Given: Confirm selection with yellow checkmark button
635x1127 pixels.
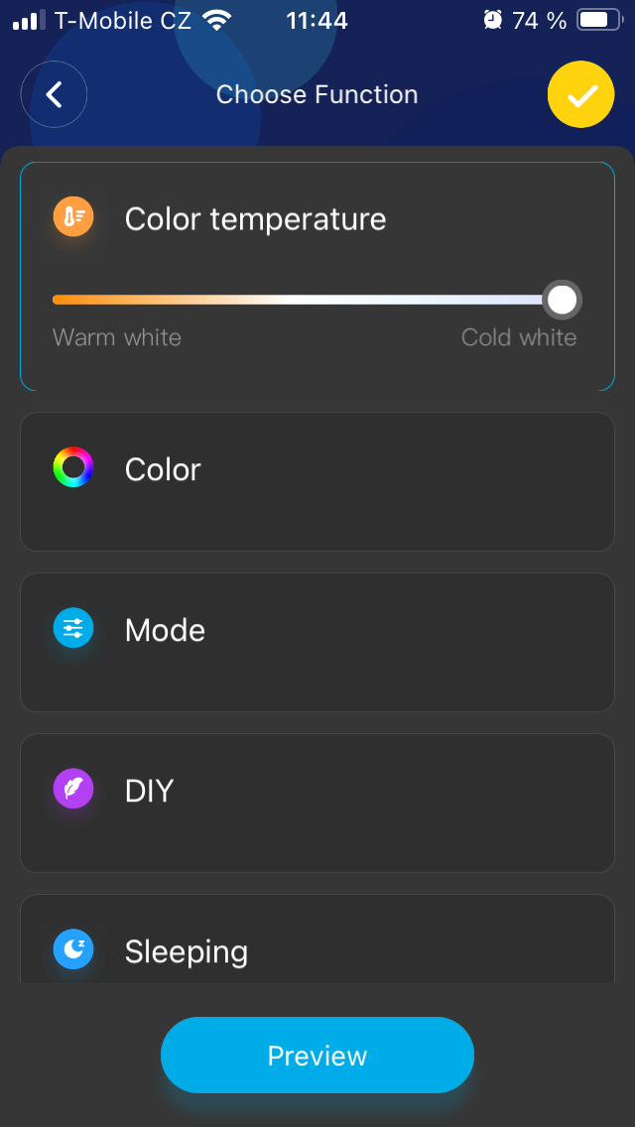Looking at the screenshot, I should coord(581,94).
